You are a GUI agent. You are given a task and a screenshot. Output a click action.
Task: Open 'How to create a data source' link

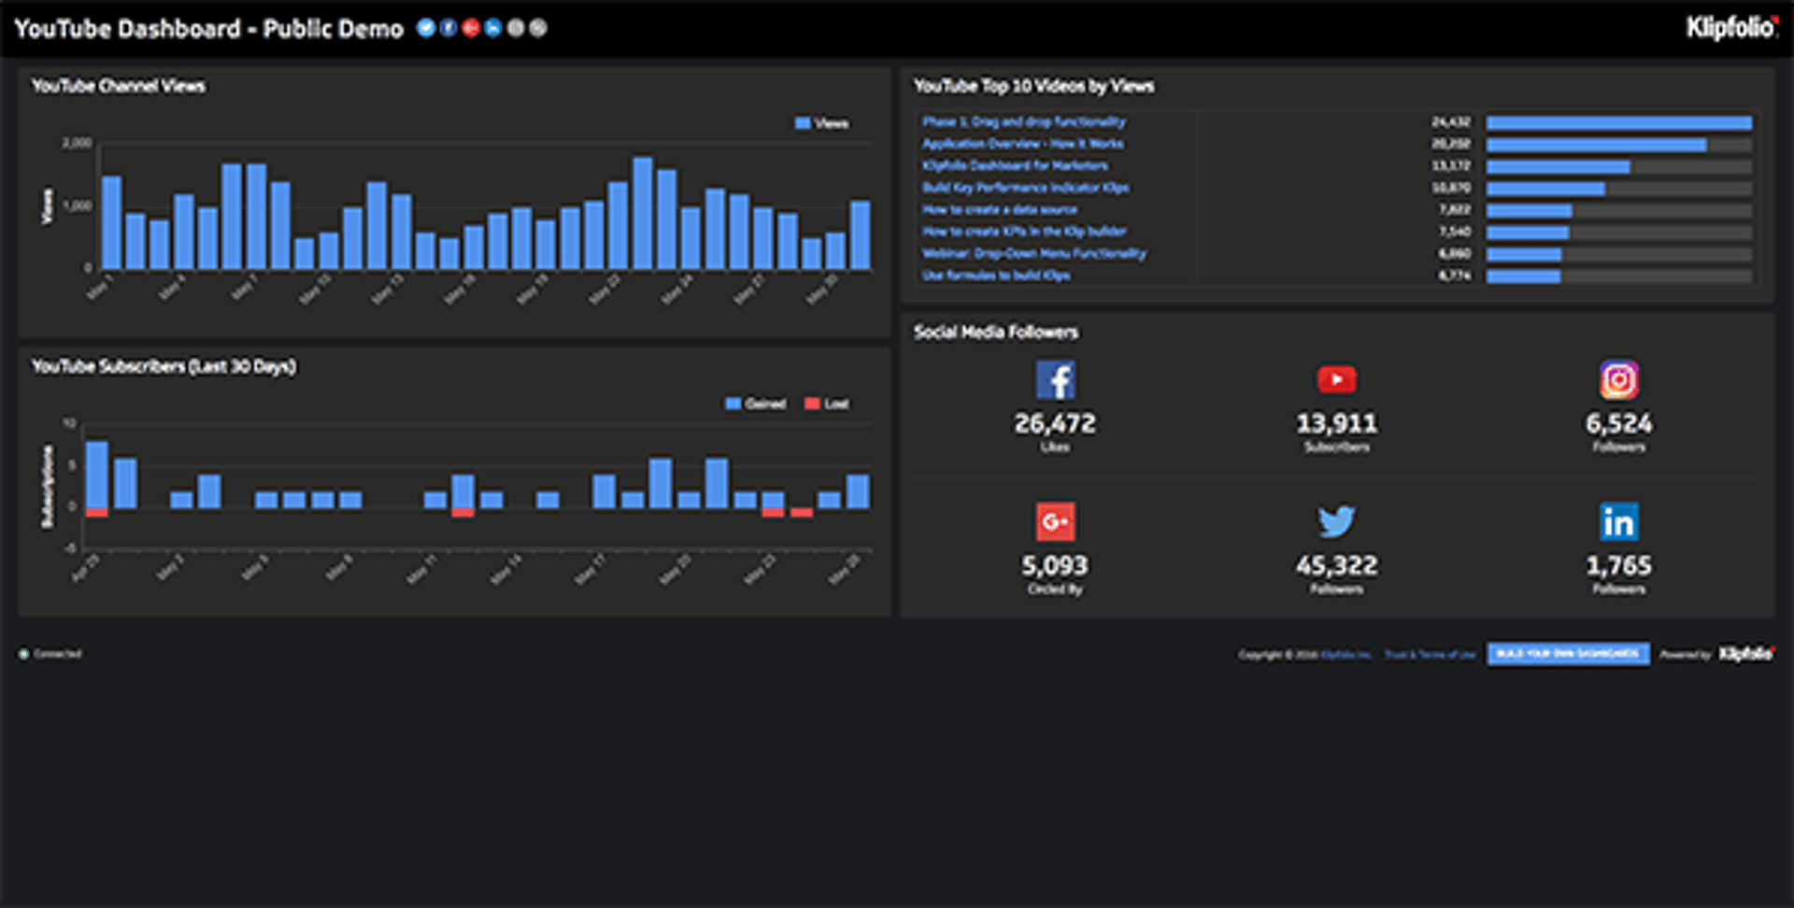999,209
